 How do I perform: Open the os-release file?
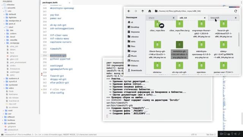pyautogui.click(x=13, y=107)
